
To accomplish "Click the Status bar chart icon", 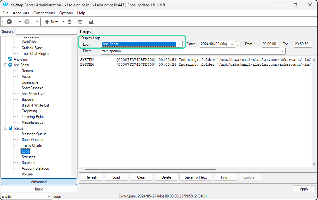I will point(10,128).
